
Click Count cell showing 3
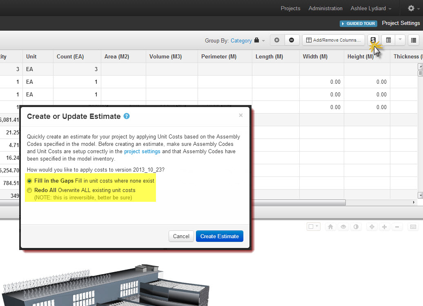coord(77,69)
